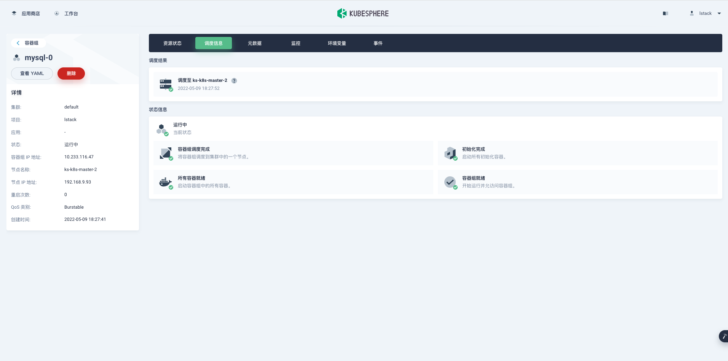Click the 当前状态 label

point(182,133)
